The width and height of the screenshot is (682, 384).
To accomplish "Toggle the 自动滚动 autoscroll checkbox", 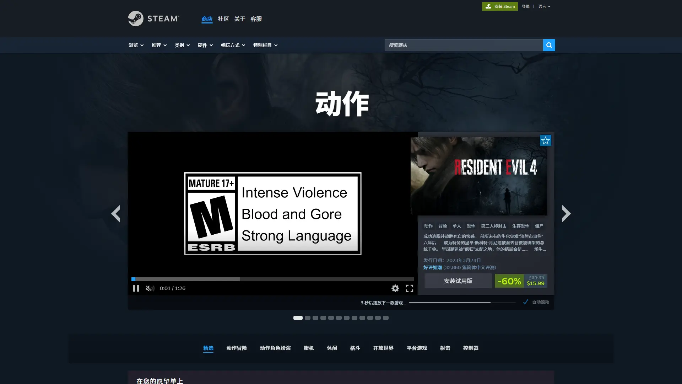I will point(526,302).
